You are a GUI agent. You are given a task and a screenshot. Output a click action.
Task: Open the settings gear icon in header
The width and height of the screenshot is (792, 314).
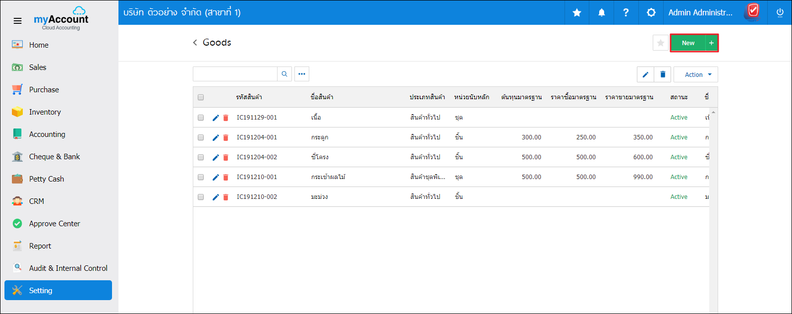651,12
